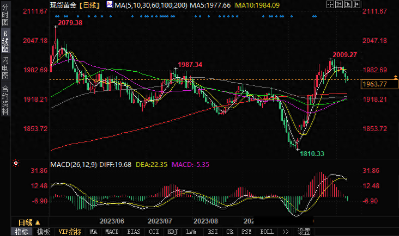Click the MA(5,10,30,60,100,200) parameters label
The image size is (399, 236).
click(151, 5)
